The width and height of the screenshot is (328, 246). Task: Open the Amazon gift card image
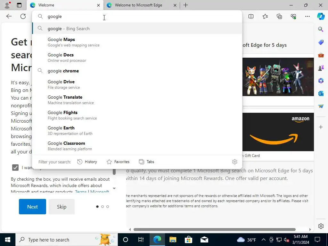pyautogui.click(x=278, y=132)
